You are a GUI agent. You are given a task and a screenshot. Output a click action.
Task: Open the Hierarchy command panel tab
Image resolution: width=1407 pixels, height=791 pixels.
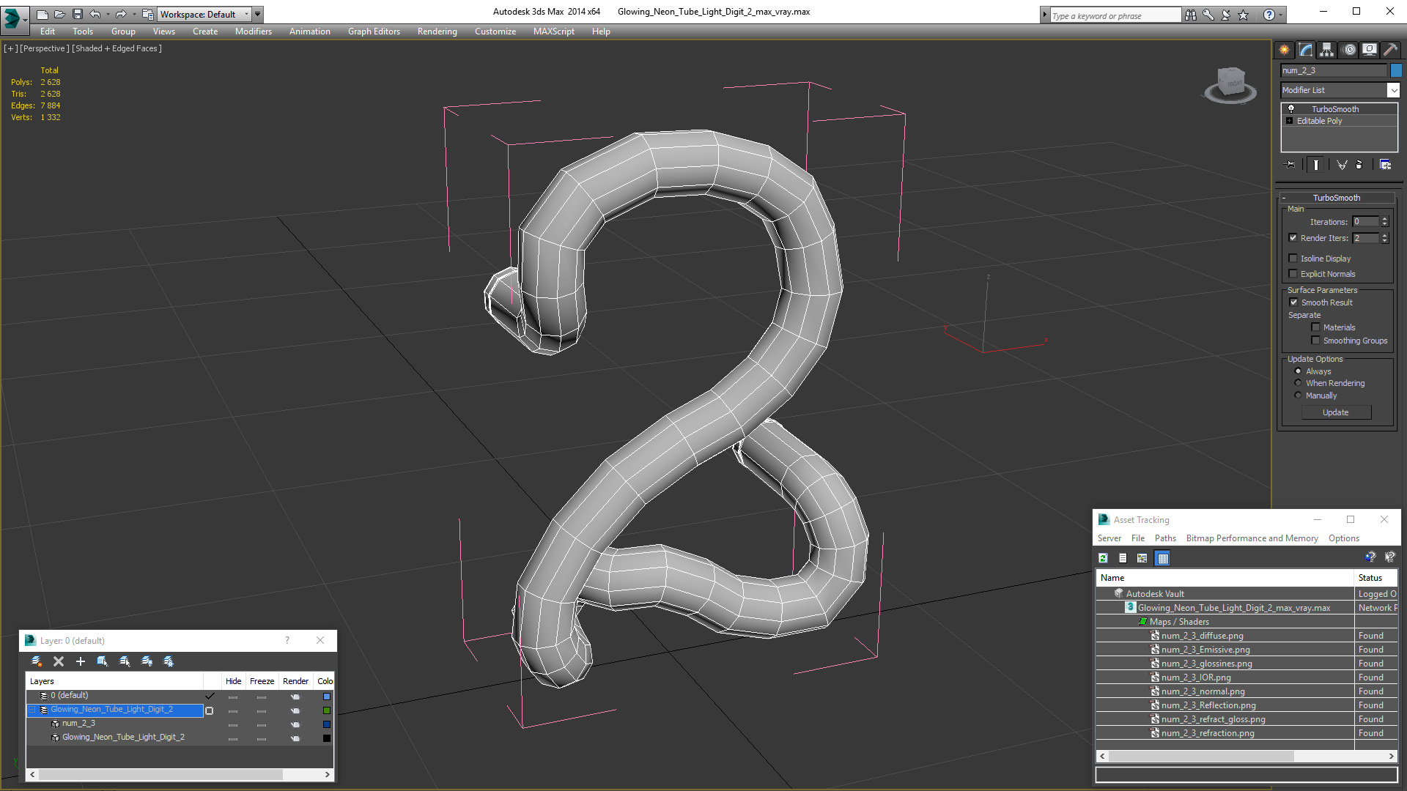1326,50
